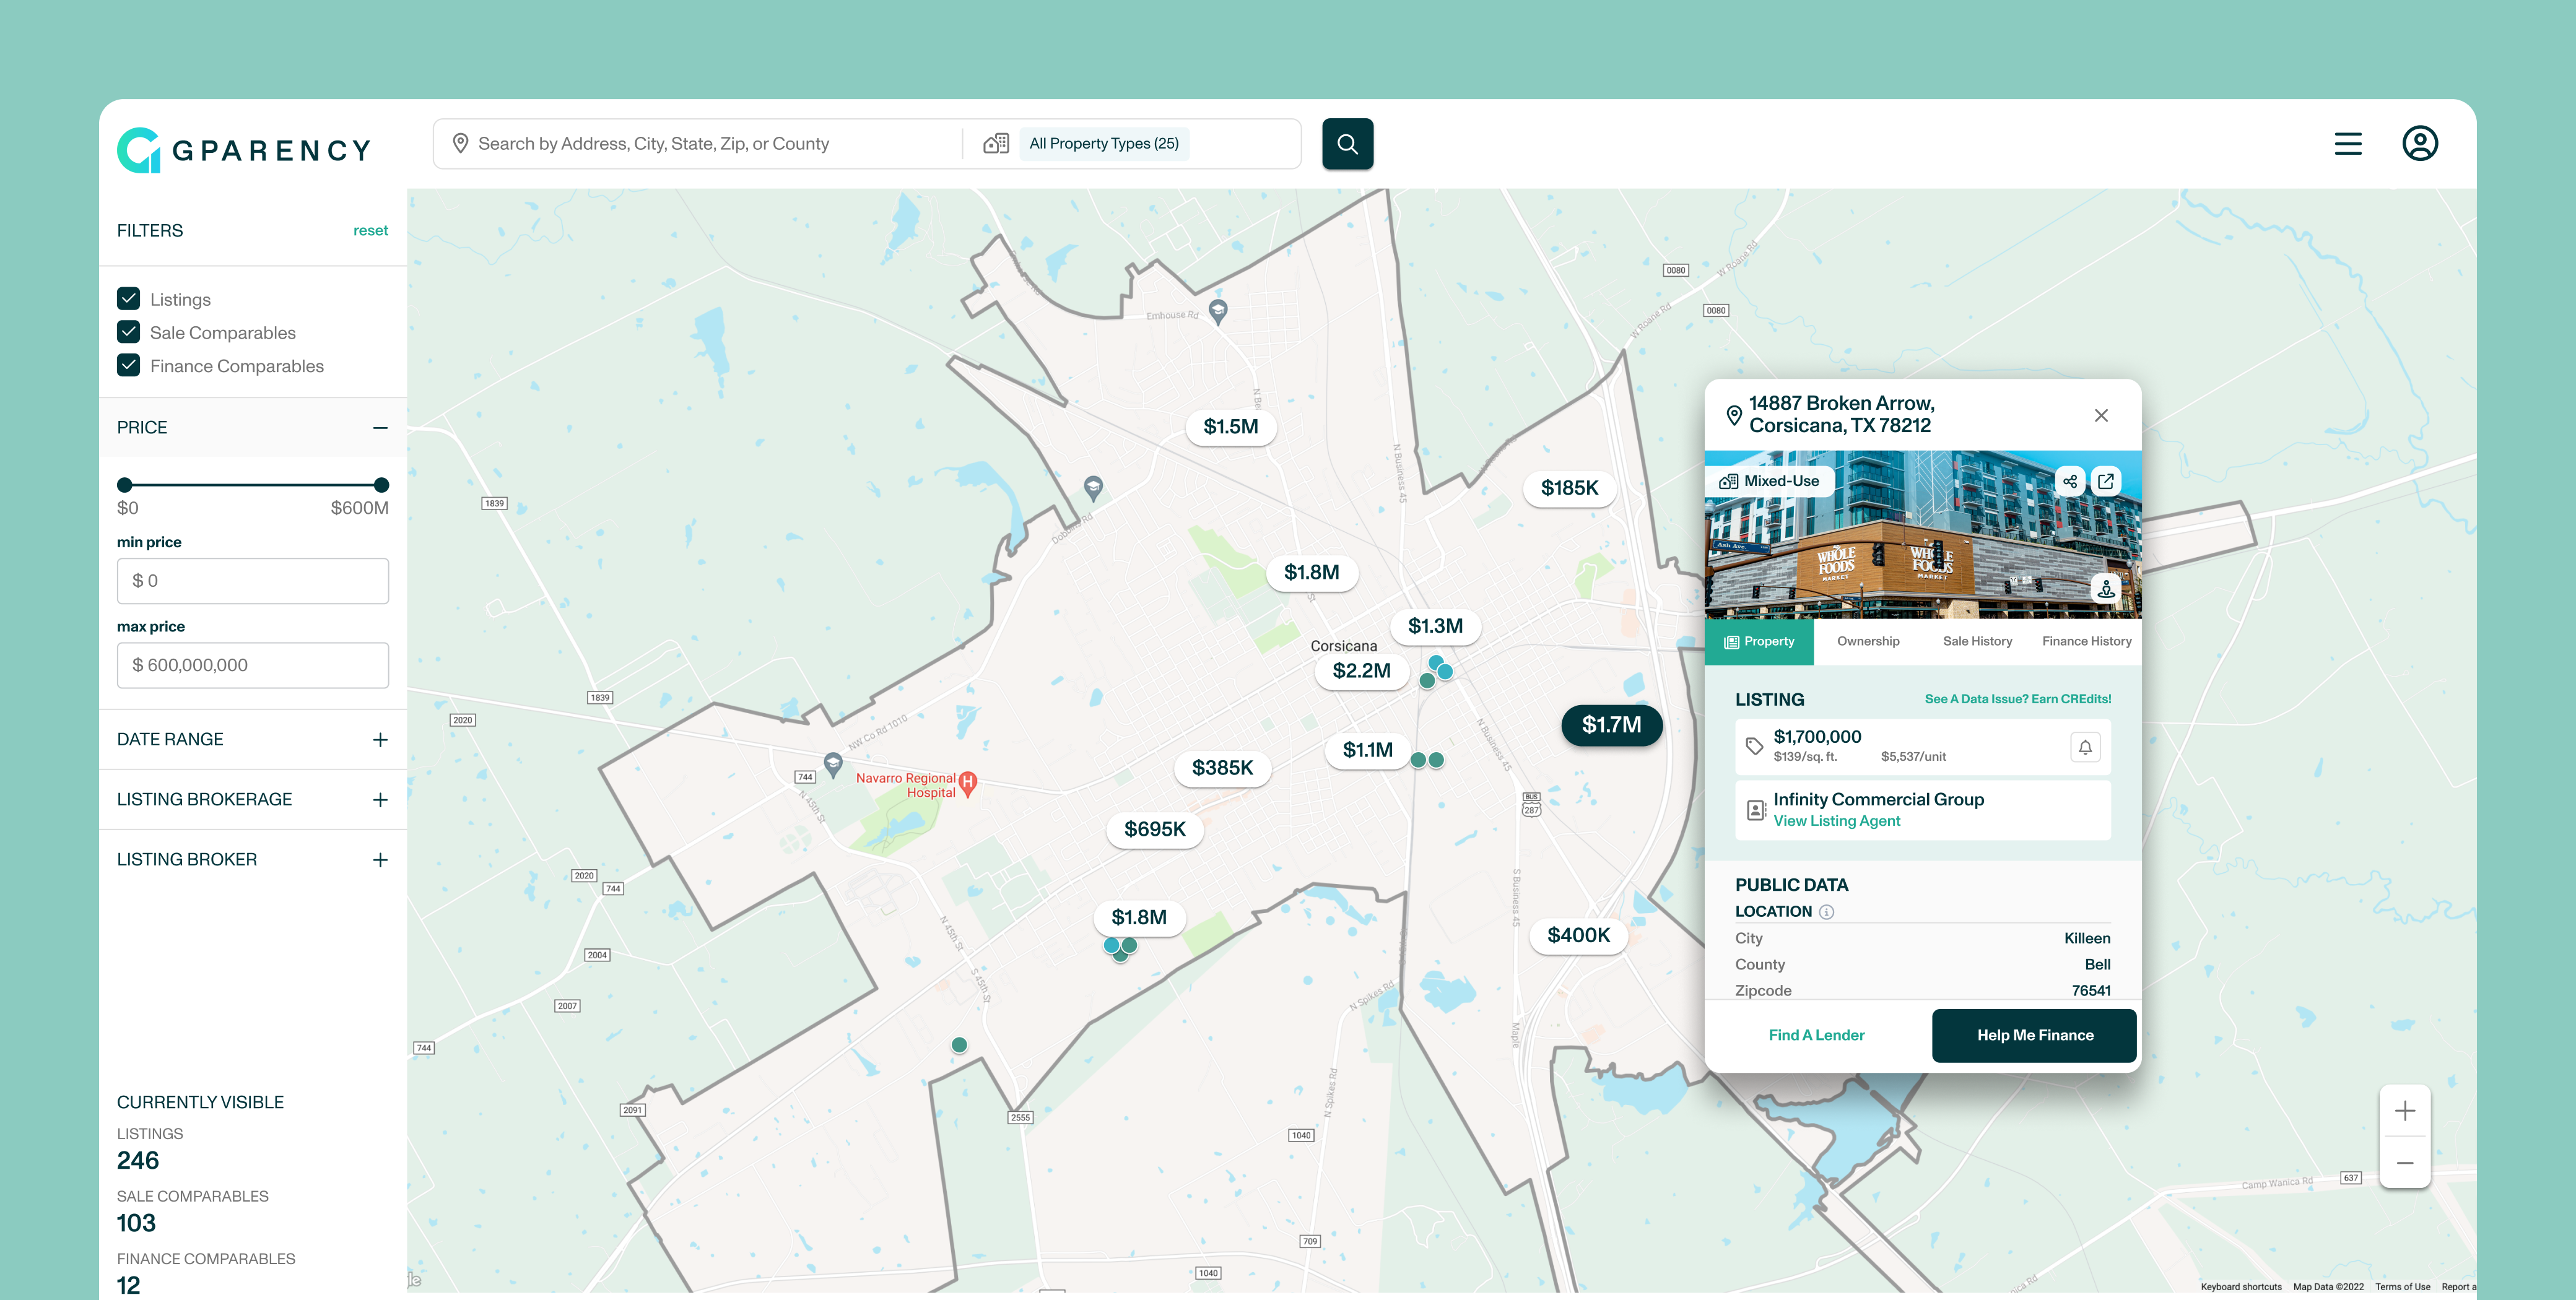Image resolution: width=2576 pixels, height=1300 pixels.
Task: Expand the Listing Brokerage section
Action: pos(380,800)
